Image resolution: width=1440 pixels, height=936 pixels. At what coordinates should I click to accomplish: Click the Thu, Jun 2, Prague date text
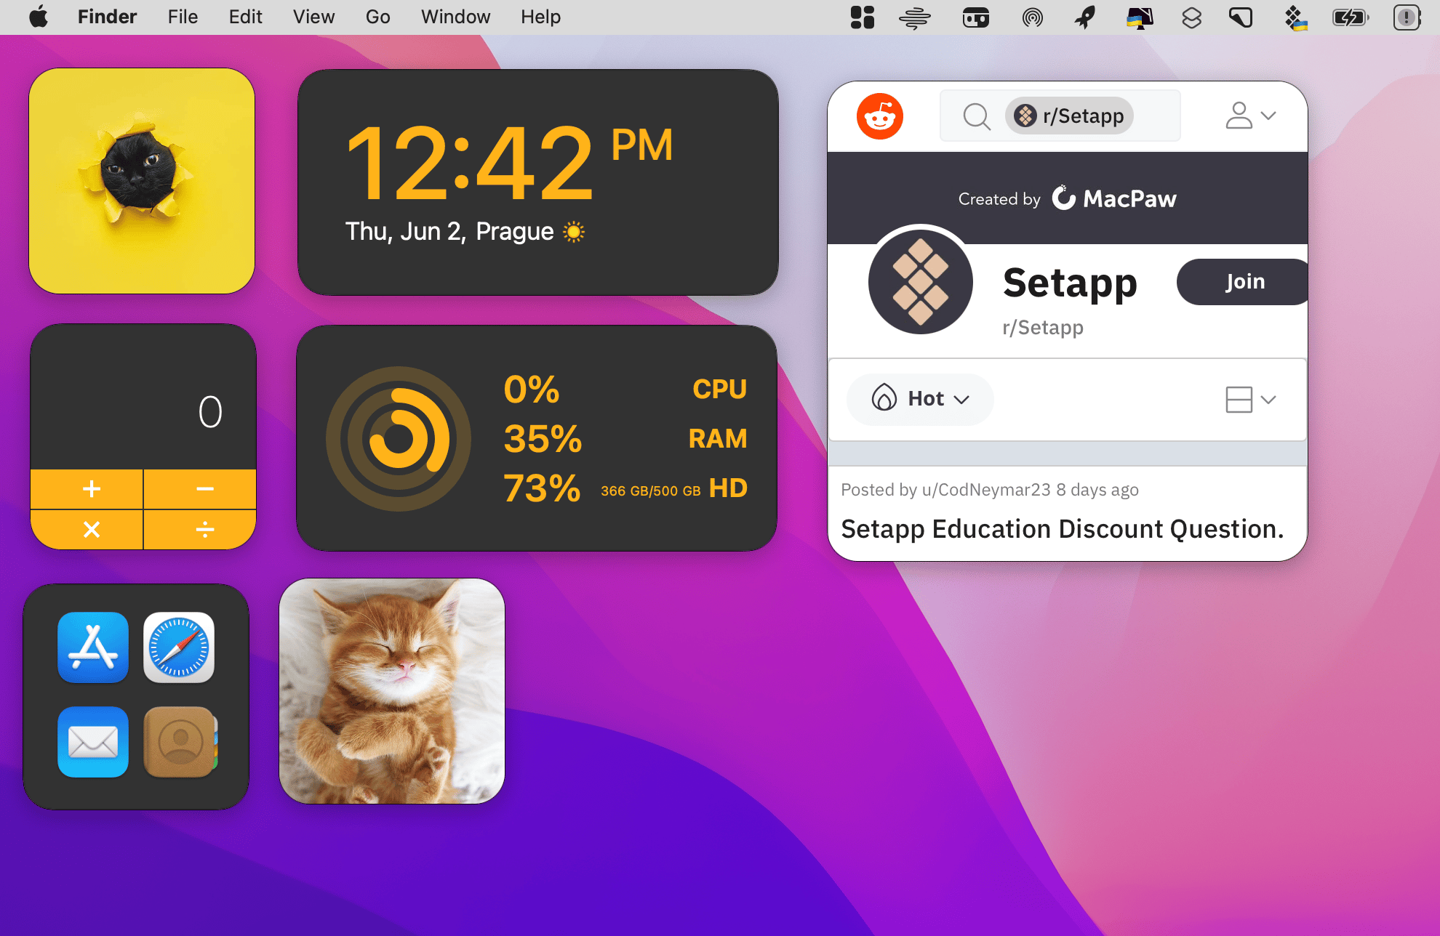(x=449, y=231)
